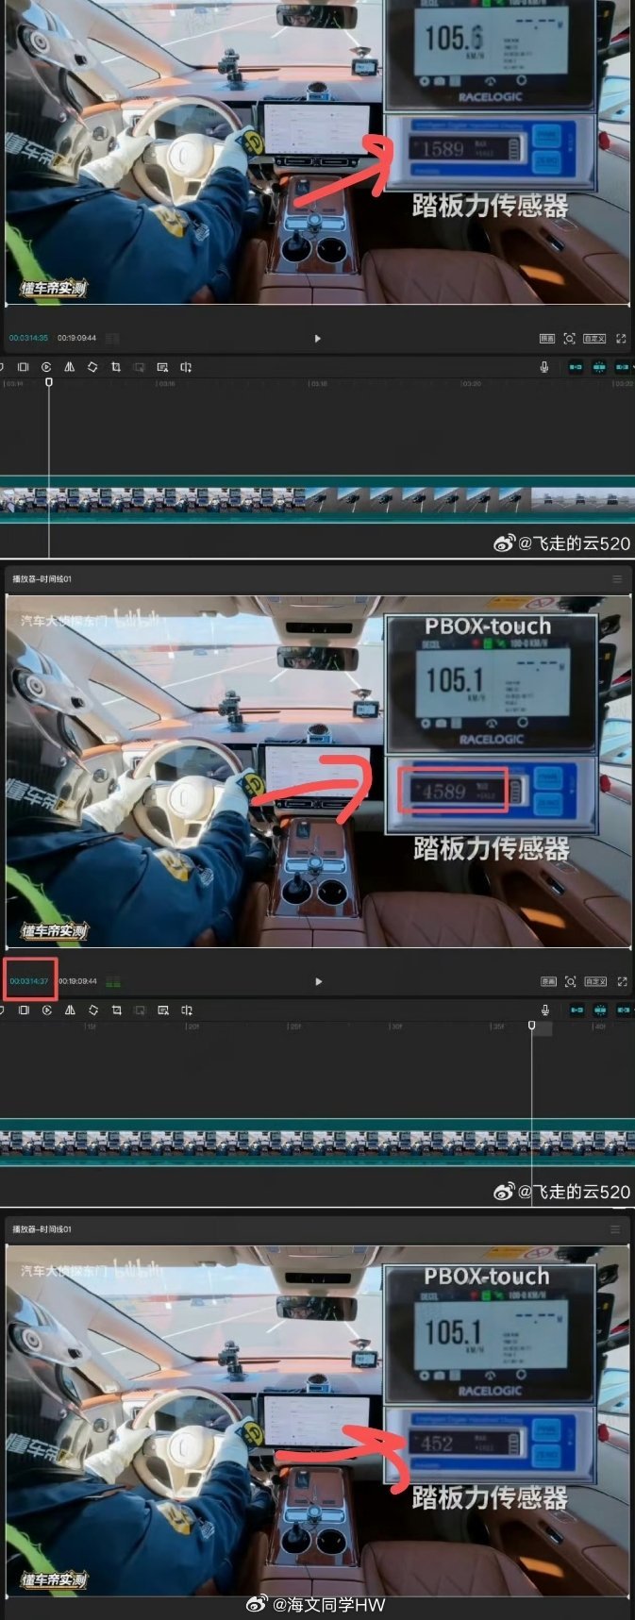The width and height of the screenshot is (635, 1620).
Task: Toggle main-track magnet in top timeline
Action: click(576, 367)
